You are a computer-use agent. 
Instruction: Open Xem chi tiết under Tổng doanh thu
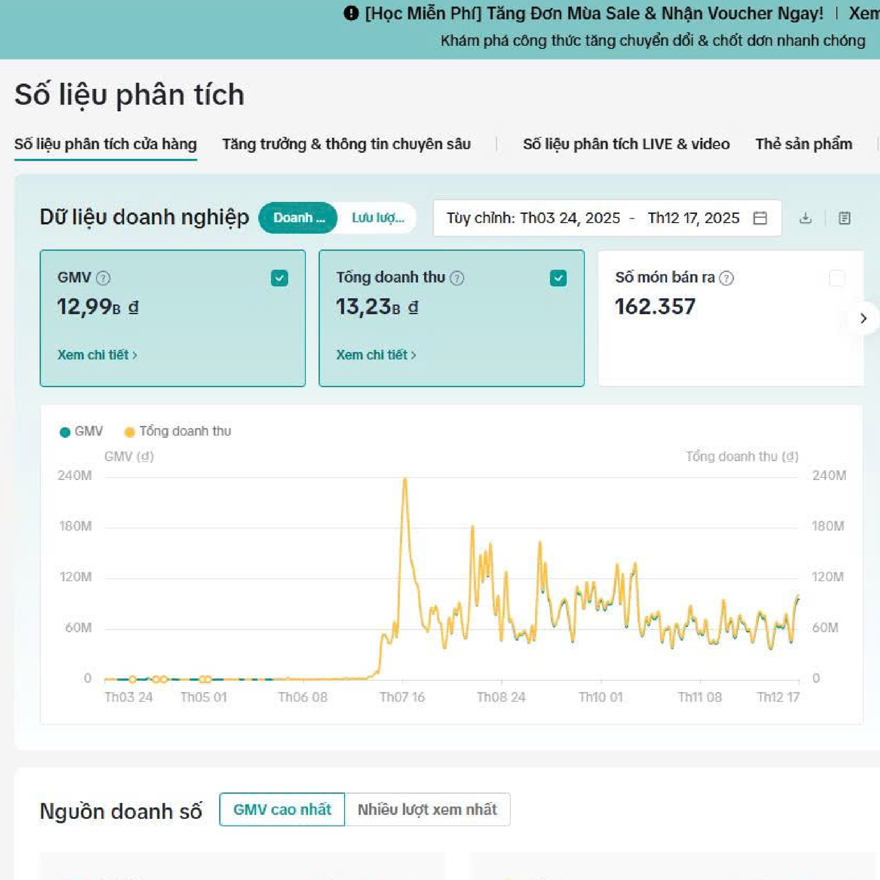[x=376, y=355]
